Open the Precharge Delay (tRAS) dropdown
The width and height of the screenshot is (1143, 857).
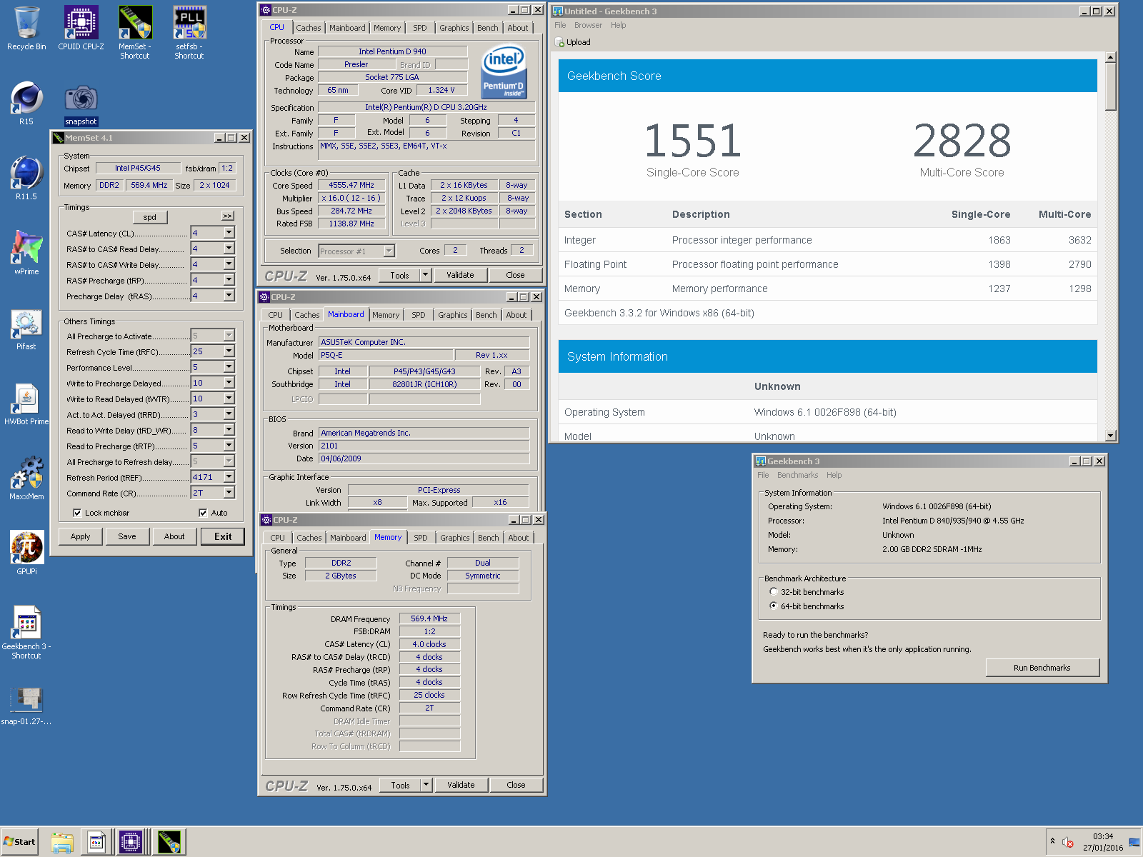(x=229, y=295)
